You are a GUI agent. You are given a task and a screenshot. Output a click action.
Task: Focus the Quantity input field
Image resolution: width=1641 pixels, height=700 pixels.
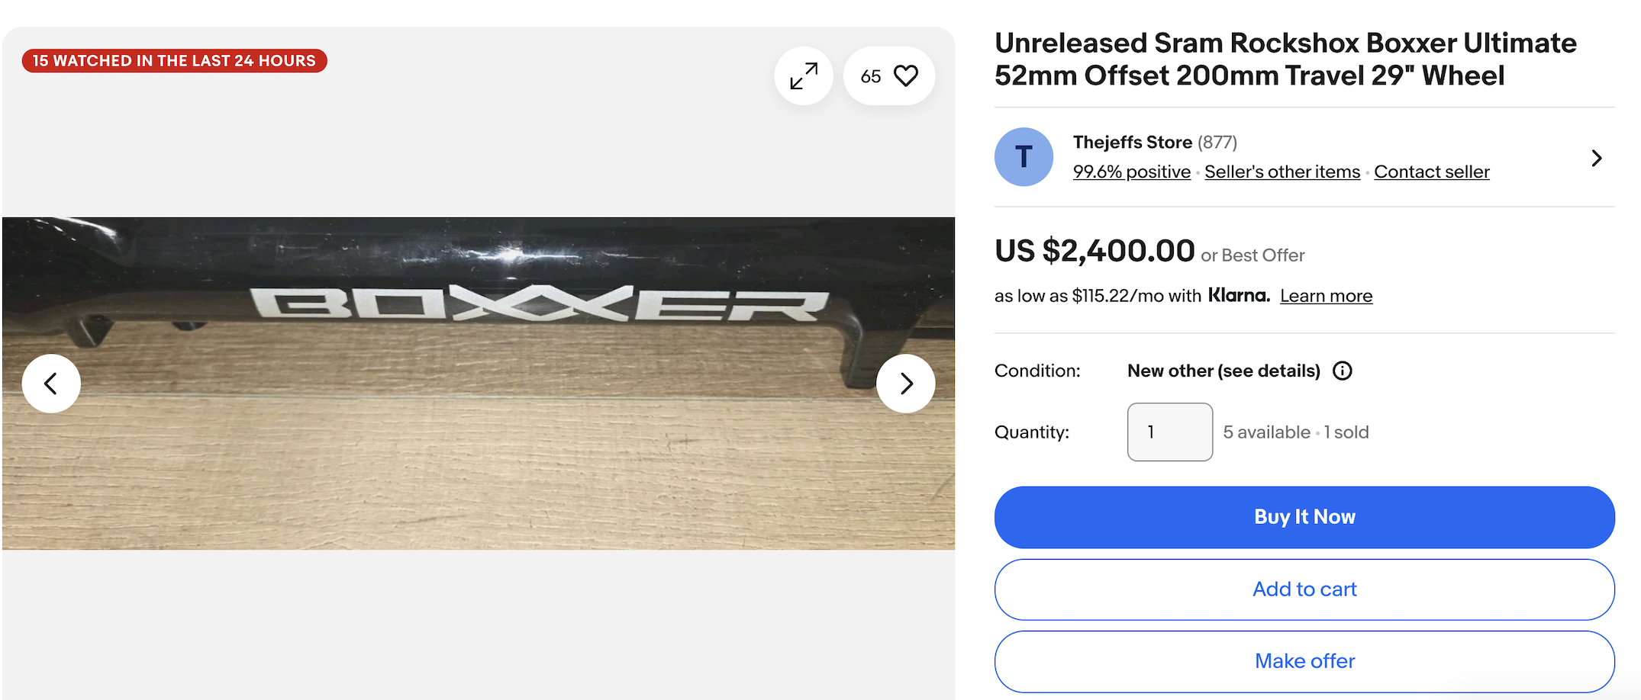coord(1169,432)
